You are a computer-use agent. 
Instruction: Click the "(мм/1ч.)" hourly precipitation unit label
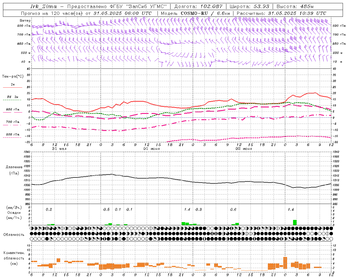pyautogui.click(x=14, y=218)
